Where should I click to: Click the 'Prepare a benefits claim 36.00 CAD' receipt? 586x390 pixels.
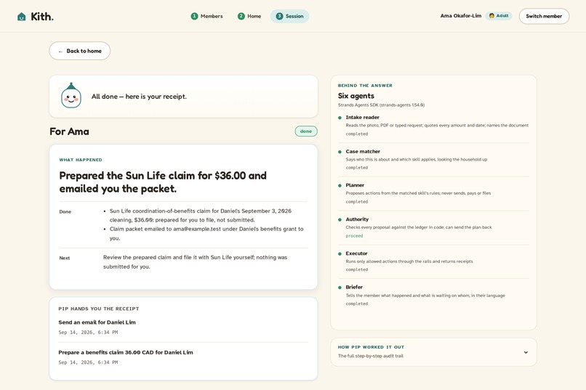pyautogui.click(x=126, y=352)
